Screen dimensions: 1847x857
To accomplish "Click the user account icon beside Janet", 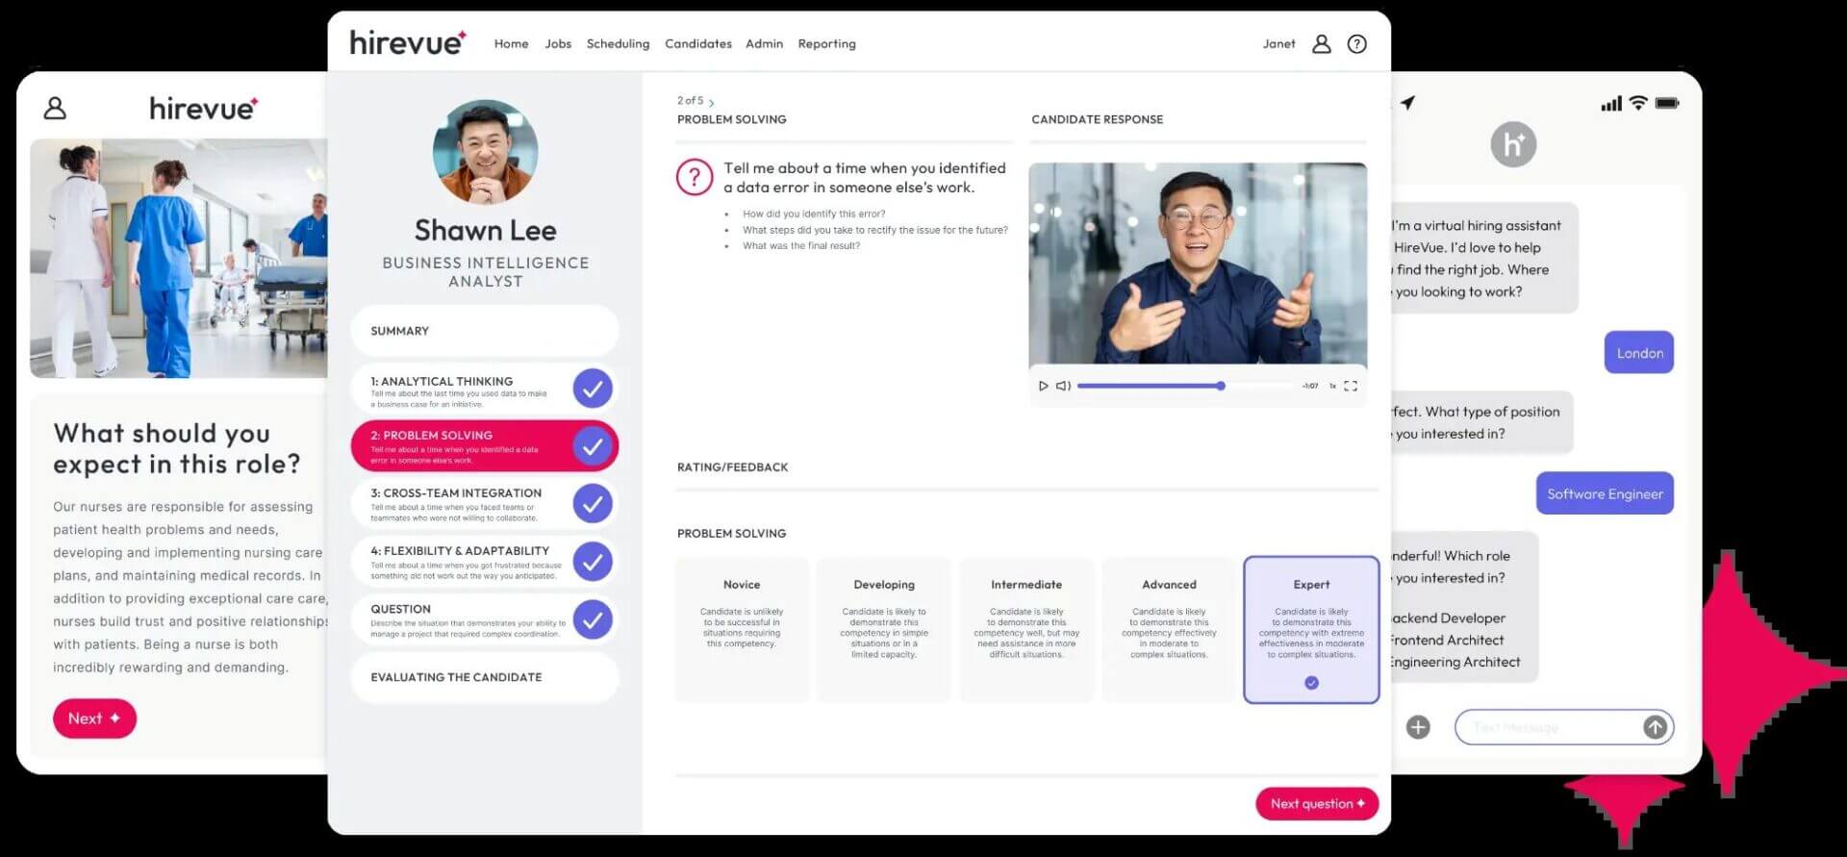I will click(x=1321, y=44).
